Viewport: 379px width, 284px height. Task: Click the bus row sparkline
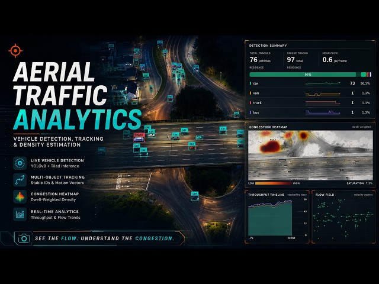(x=323, y=112)
